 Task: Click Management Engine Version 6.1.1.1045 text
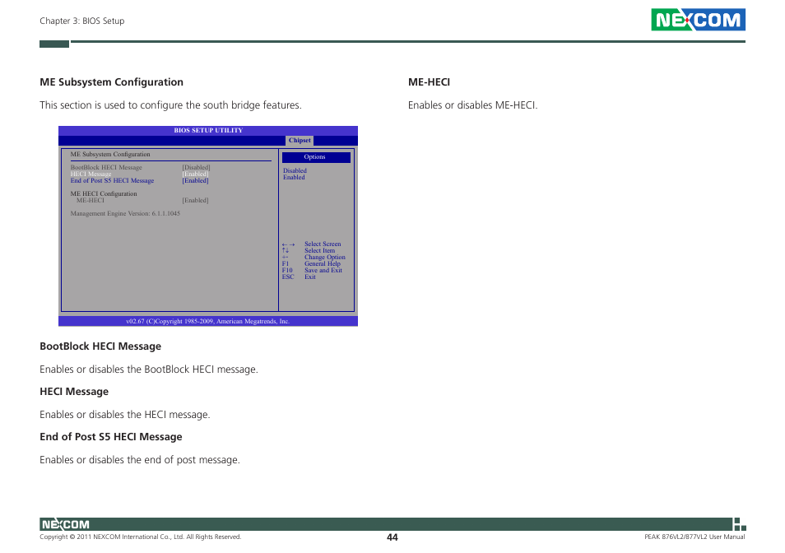click(x=125, y=213)
